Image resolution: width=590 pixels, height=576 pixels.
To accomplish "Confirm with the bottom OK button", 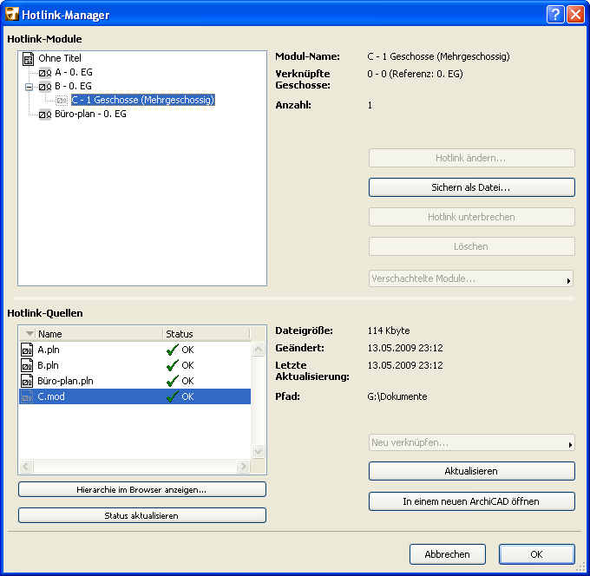I will [536, 554].
